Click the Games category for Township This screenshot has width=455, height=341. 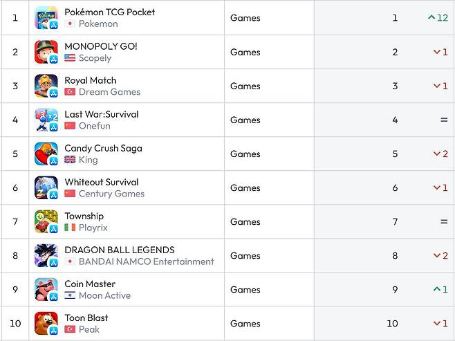tap(245, 221)
